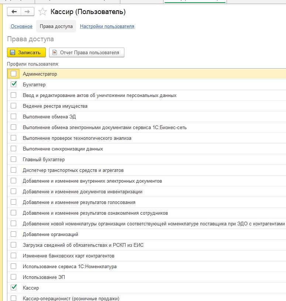This screenshot has height=301, width=286.
Task: Select Изменение банковских карт контрагентов row
Action: click(147, 256)
